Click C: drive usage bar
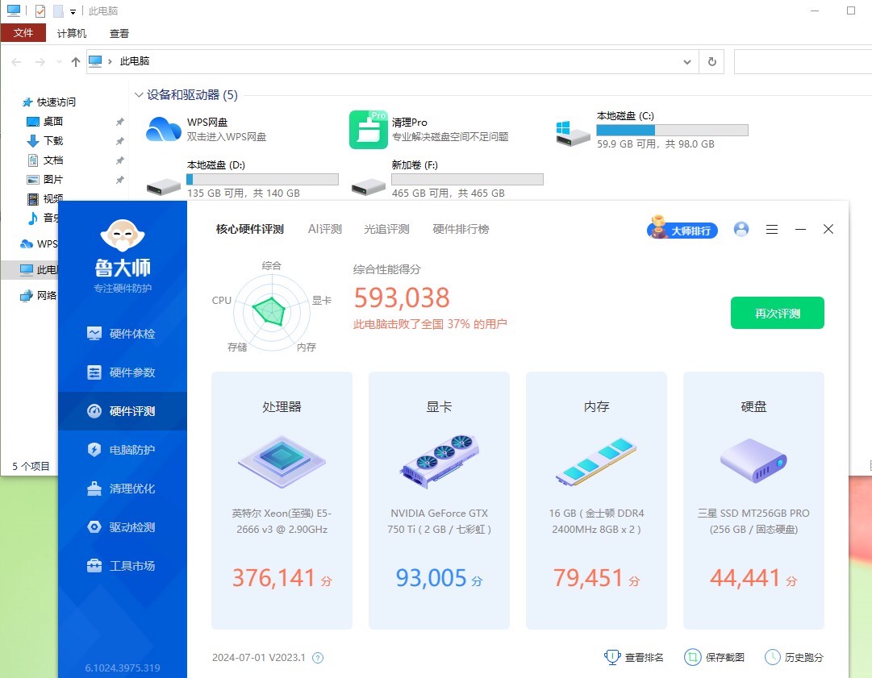 pos(673,130)
